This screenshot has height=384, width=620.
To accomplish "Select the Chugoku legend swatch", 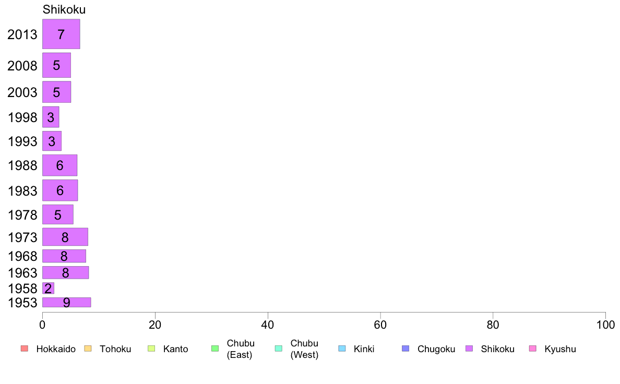I will [x=406, y=349].
